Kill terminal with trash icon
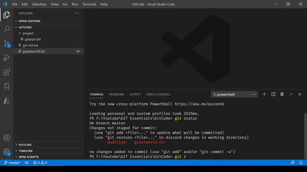 (282, 95)
